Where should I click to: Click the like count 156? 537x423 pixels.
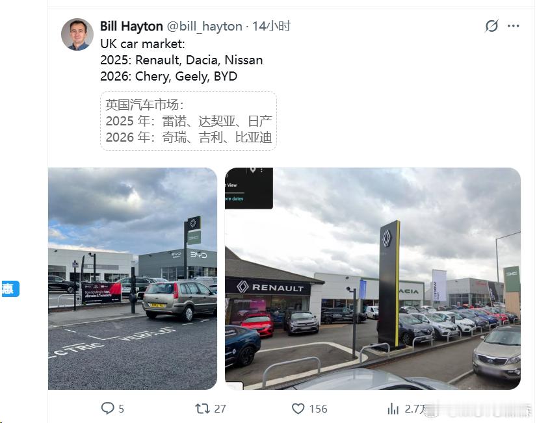pos(318,409)
